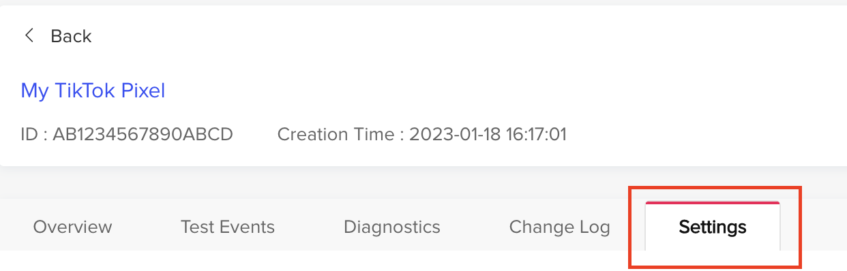Go back using the Back label
Image resolution: width=847 pixels, height=271 pixels.
pyautogui.click(x=71, y=36)
